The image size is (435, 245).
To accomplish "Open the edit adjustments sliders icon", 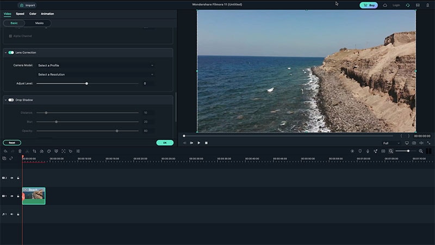I will pyautogui.click(x=78, y=151).
